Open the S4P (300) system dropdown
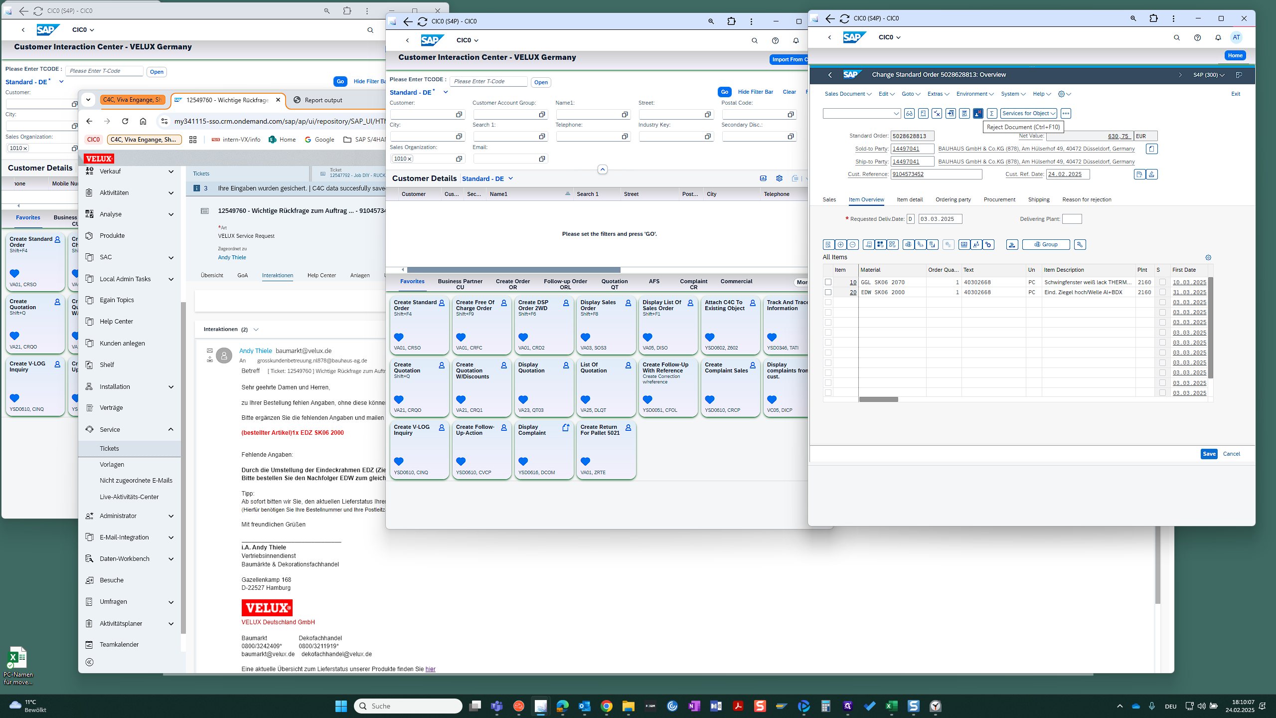This screenshot has height=718, width=1276. pos(1209,75)
